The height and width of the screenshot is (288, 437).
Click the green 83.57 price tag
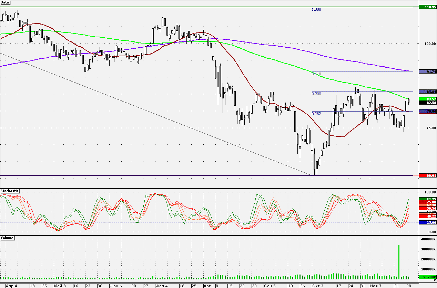tap(427, 99)
